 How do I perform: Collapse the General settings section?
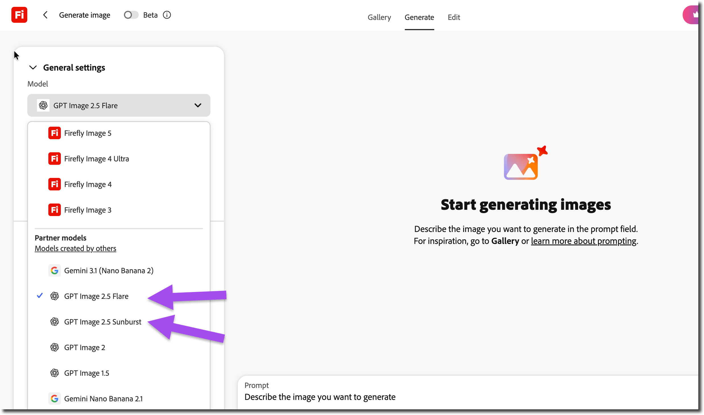(x=33, y=67)
